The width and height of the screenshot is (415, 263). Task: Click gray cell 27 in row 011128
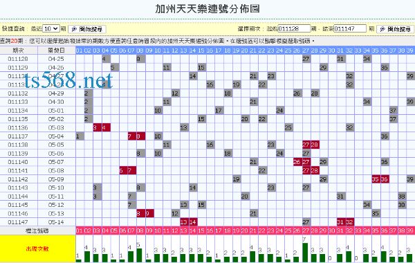[306, 59]
